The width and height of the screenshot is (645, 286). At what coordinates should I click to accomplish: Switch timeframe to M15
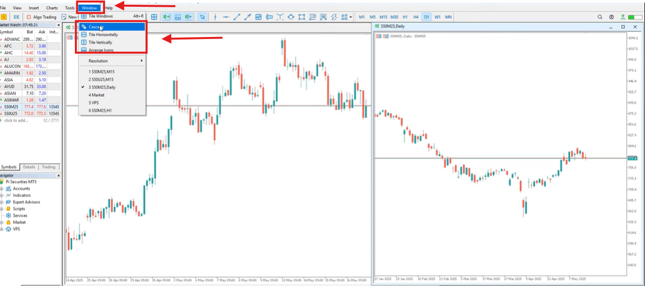(383, 17)
